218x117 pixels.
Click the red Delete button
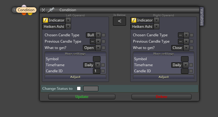(x=162, y=97)
